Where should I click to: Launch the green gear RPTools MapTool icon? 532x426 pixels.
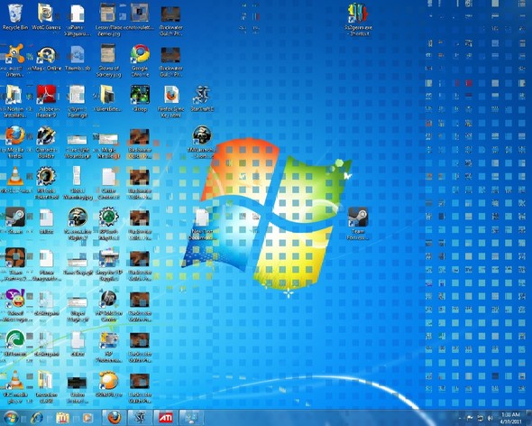coord(108,224)
